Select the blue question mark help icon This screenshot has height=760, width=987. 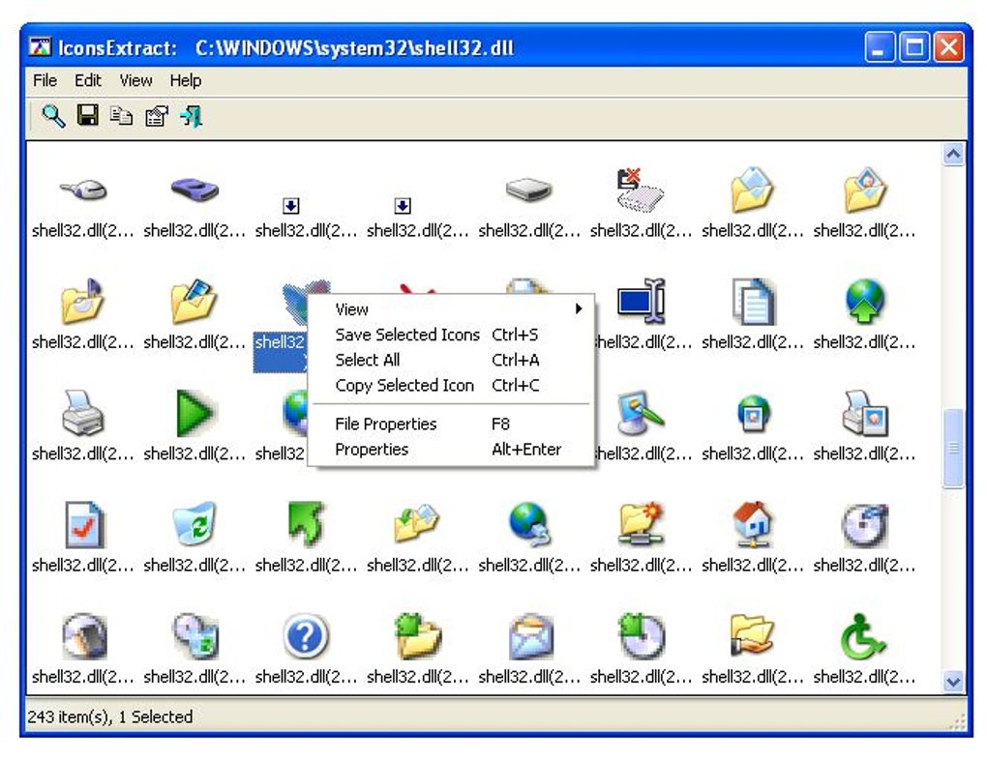pos(306,636)
